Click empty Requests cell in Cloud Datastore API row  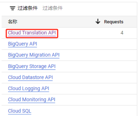109,78
